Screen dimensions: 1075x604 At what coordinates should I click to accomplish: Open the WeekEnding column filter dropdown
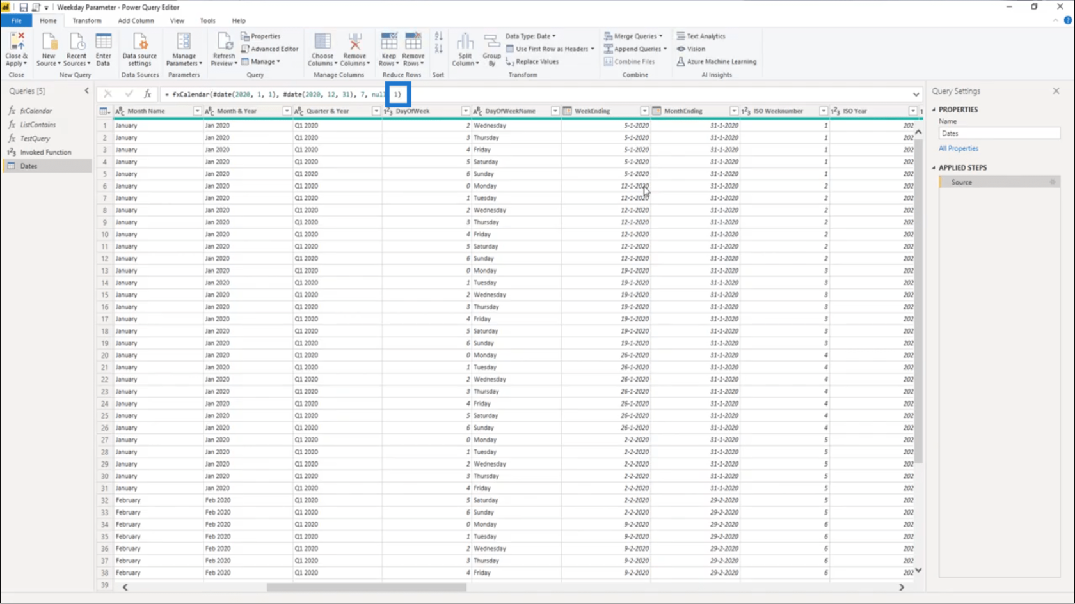(x=644, y=111)
